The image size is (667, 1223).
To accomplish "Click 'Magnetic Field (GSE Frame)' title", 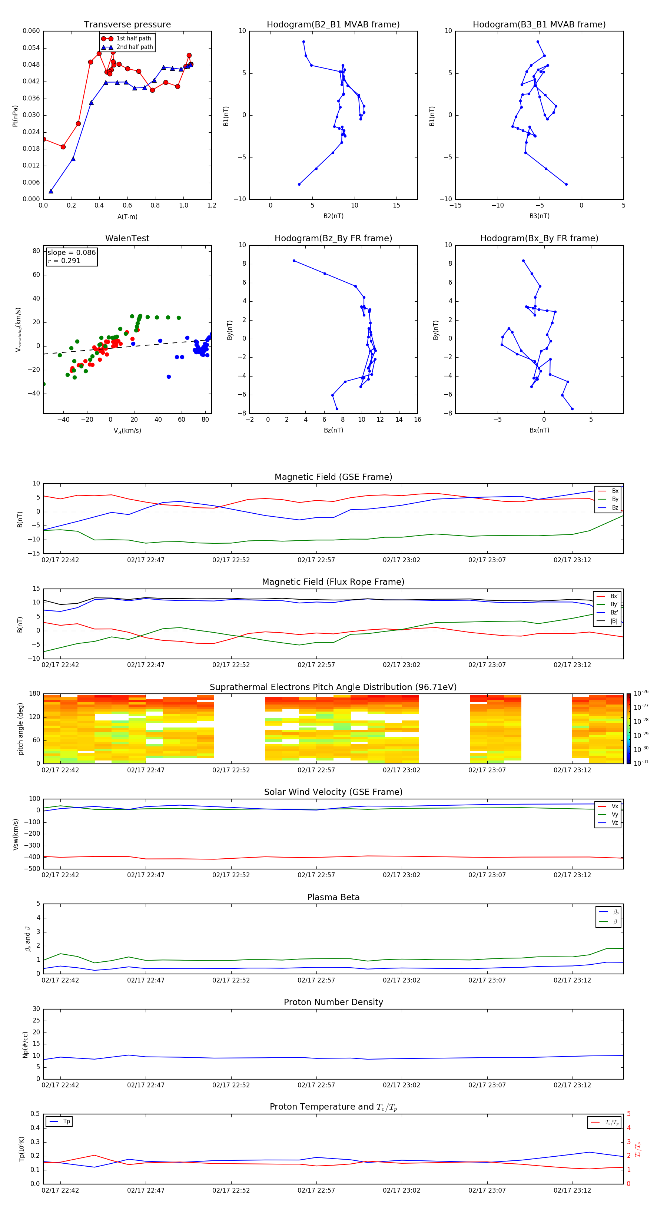I will [x=333, y=477].
